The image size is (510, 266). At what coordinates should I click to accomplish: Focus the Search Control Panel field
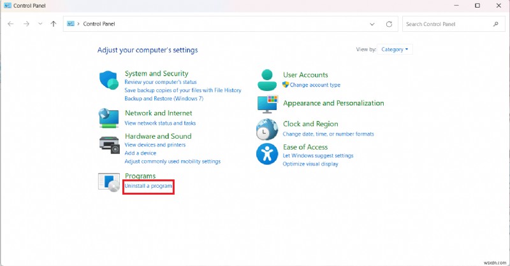tap(454, 24)
